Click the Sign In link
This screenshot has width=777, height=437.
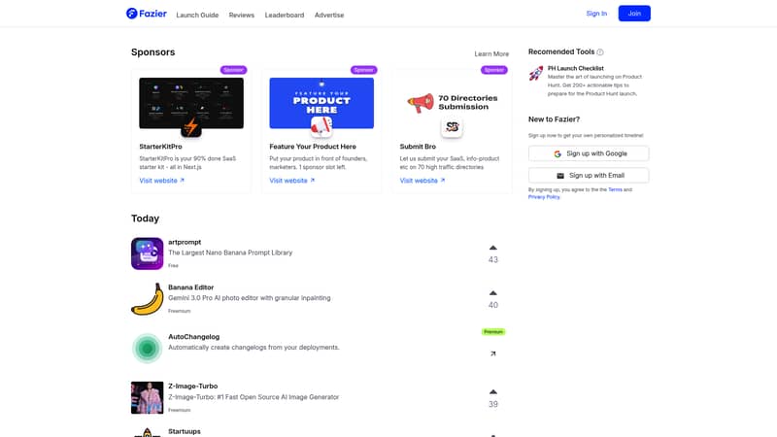(x=596, y=14)
